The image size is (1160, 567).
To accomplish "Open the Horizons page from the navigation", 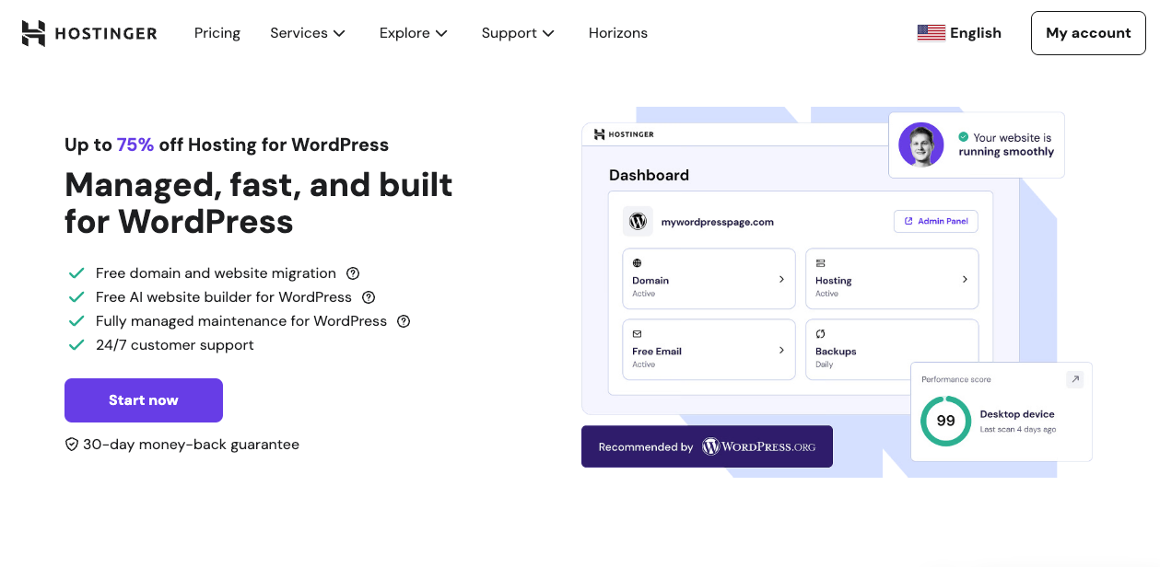I will (x=617, y=32).
